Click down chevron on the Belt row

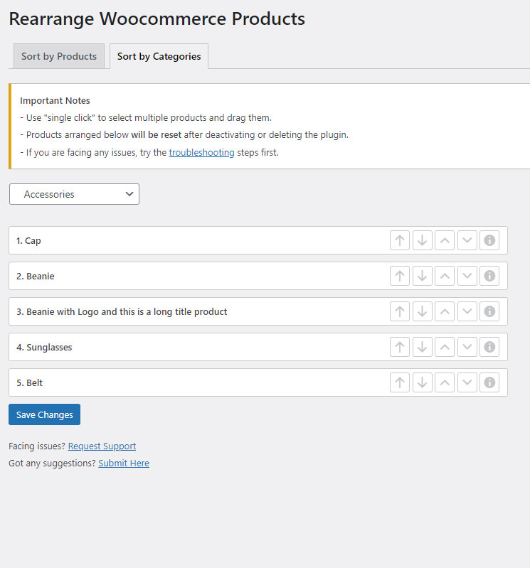pyautogui.click(x=467, y=382)
